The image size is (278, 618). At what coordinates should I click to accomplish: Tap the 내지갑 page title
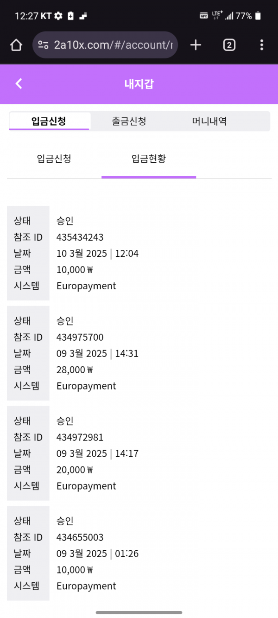[139, 84]
